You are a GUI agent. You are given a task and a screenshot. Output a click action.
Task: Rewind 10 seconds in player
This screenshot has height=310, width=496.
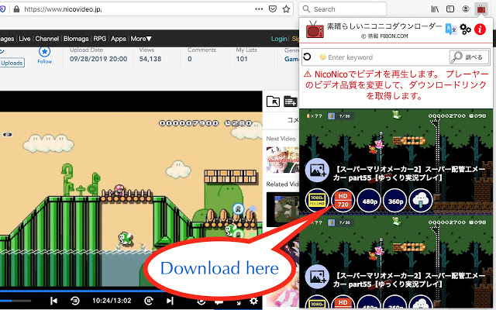click(75, 301)
